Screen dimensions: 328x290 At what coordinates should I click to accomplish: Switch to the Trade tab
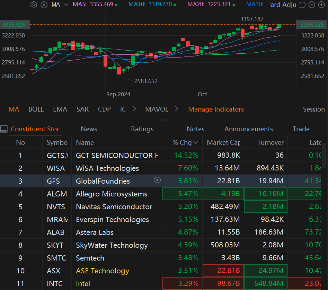(301, 129)
